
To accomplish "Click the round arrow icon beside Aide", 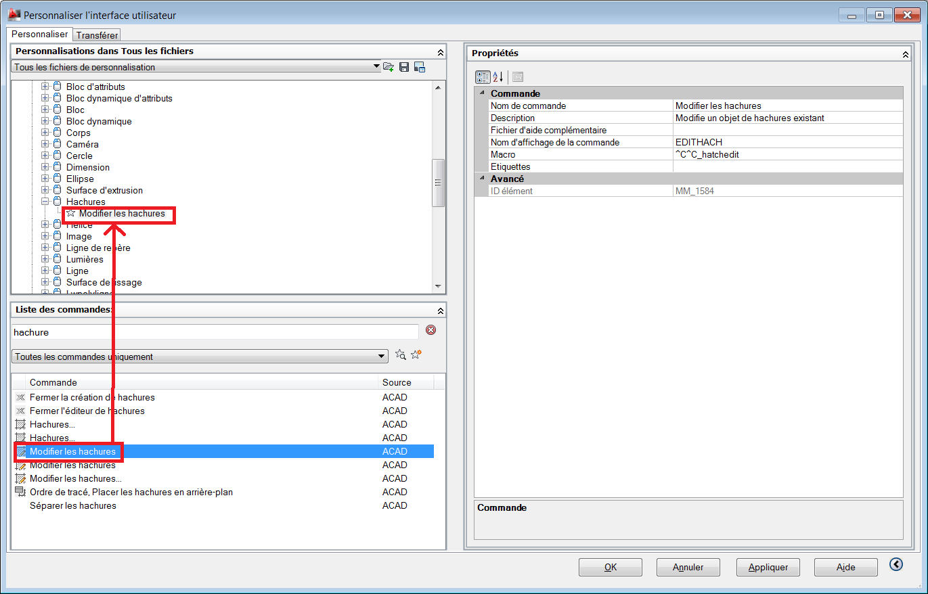I will [896, 564].
